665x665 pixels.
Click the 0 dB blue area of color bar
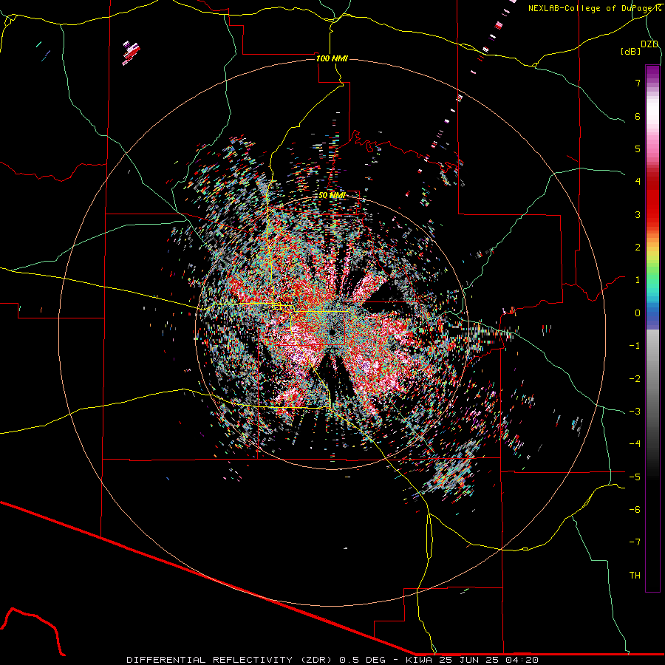coord(652,315)
